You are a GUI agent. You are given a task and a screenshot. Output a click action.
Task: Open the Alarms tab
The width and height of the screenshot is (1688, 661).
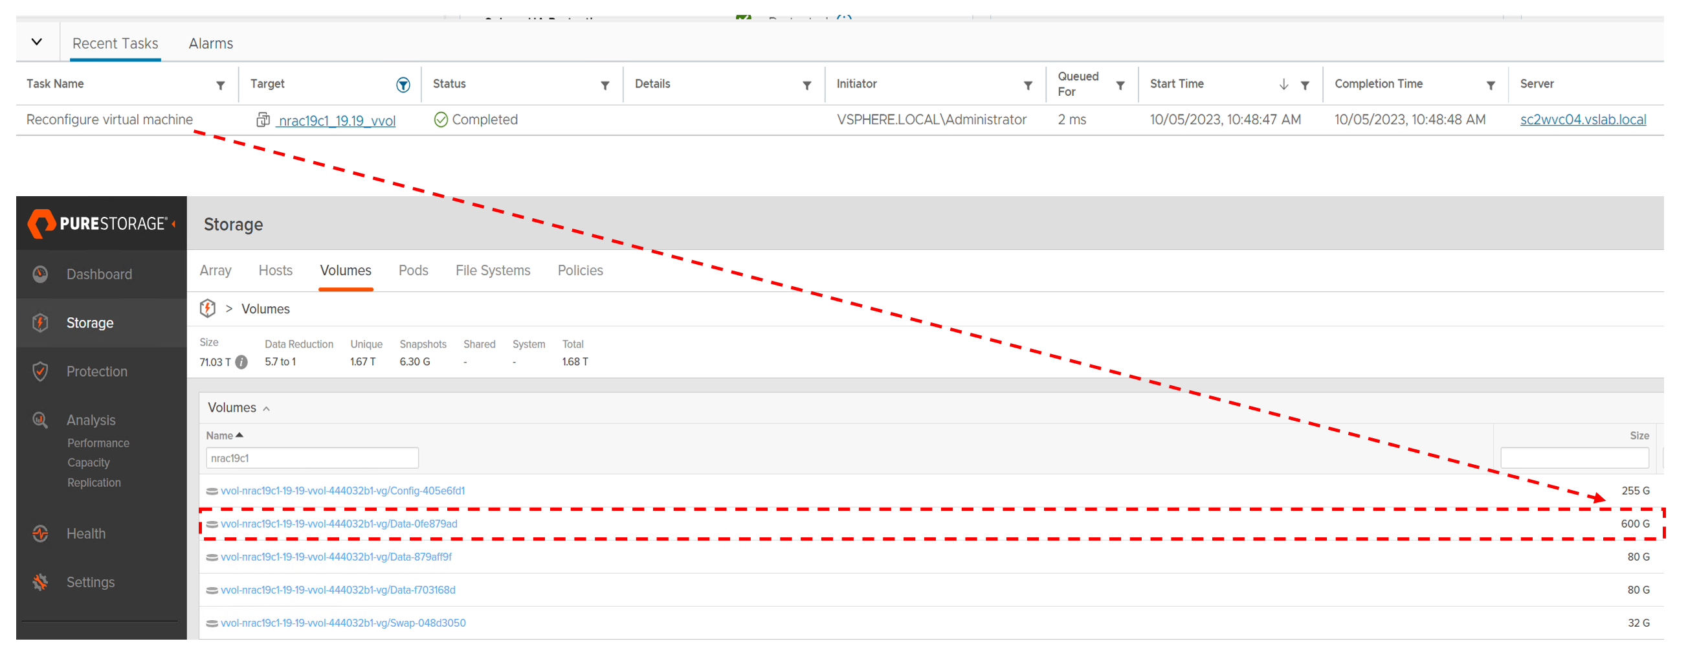[x=211, y=43]
